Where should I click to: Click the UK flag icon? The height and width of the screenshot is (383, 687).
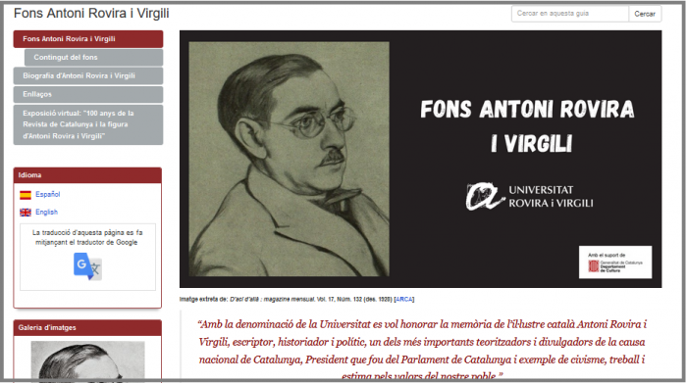point(26,212)
